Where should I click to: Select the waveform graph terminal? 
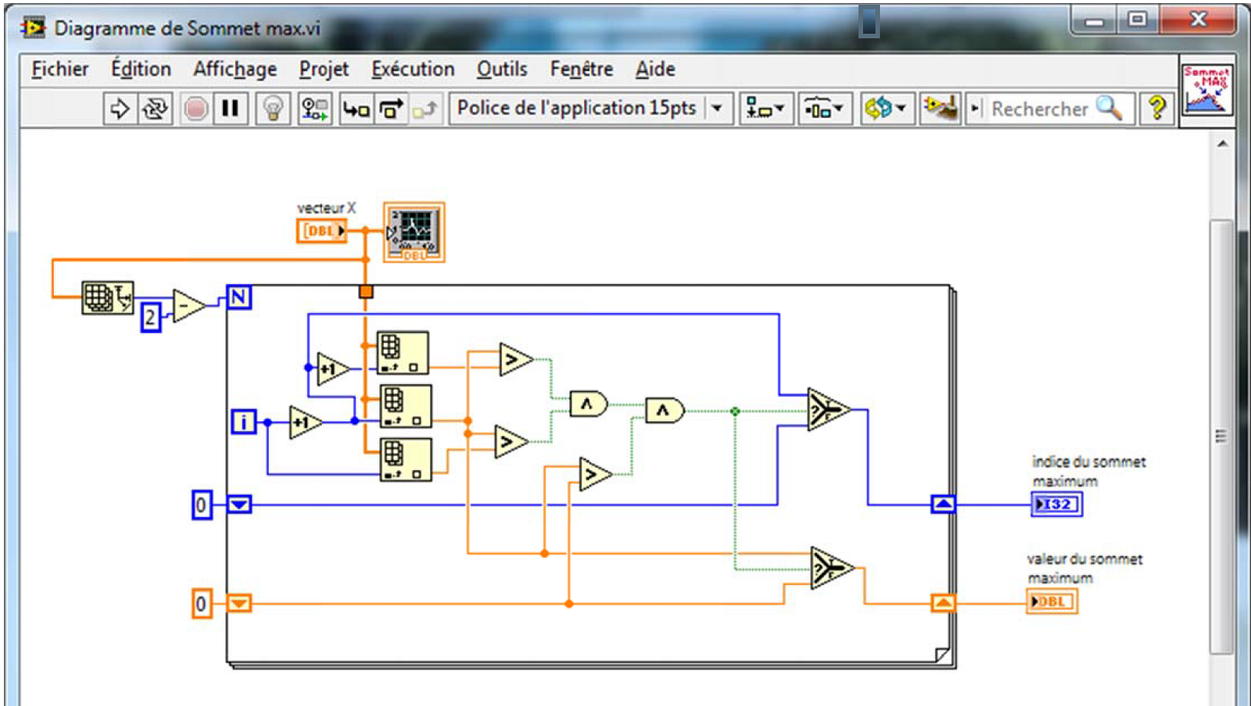pyautogui.click(x=414, y=232)
